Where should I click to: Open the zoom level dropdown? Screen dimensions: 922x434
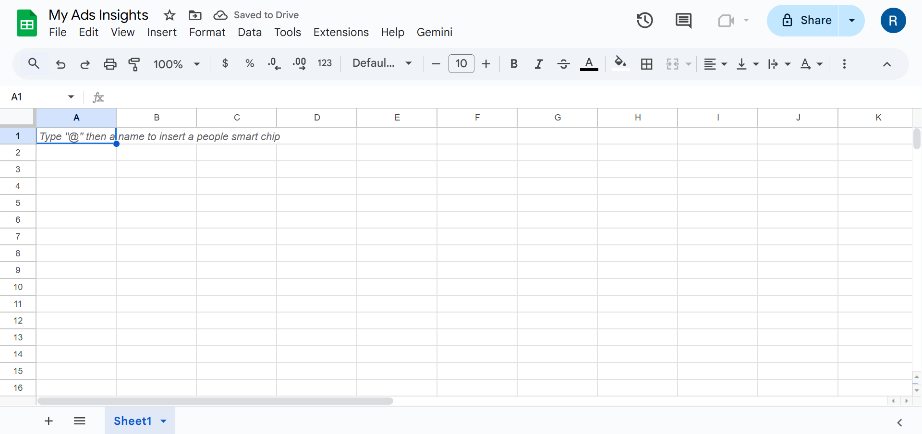177,63
